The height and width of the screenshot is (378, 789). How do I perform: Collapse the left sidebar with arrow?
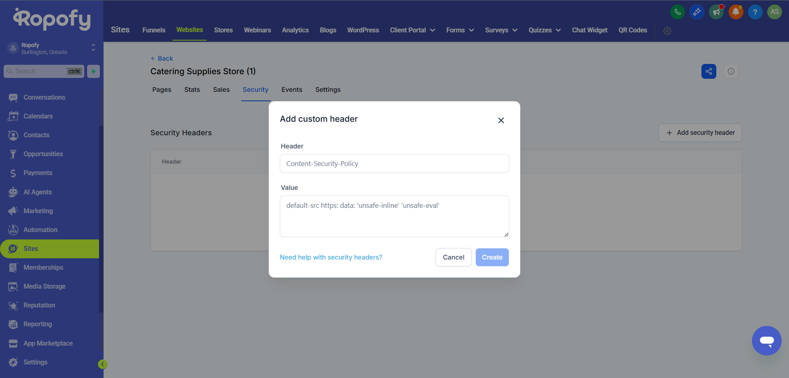pyautogui.click(x=102, y=364)
